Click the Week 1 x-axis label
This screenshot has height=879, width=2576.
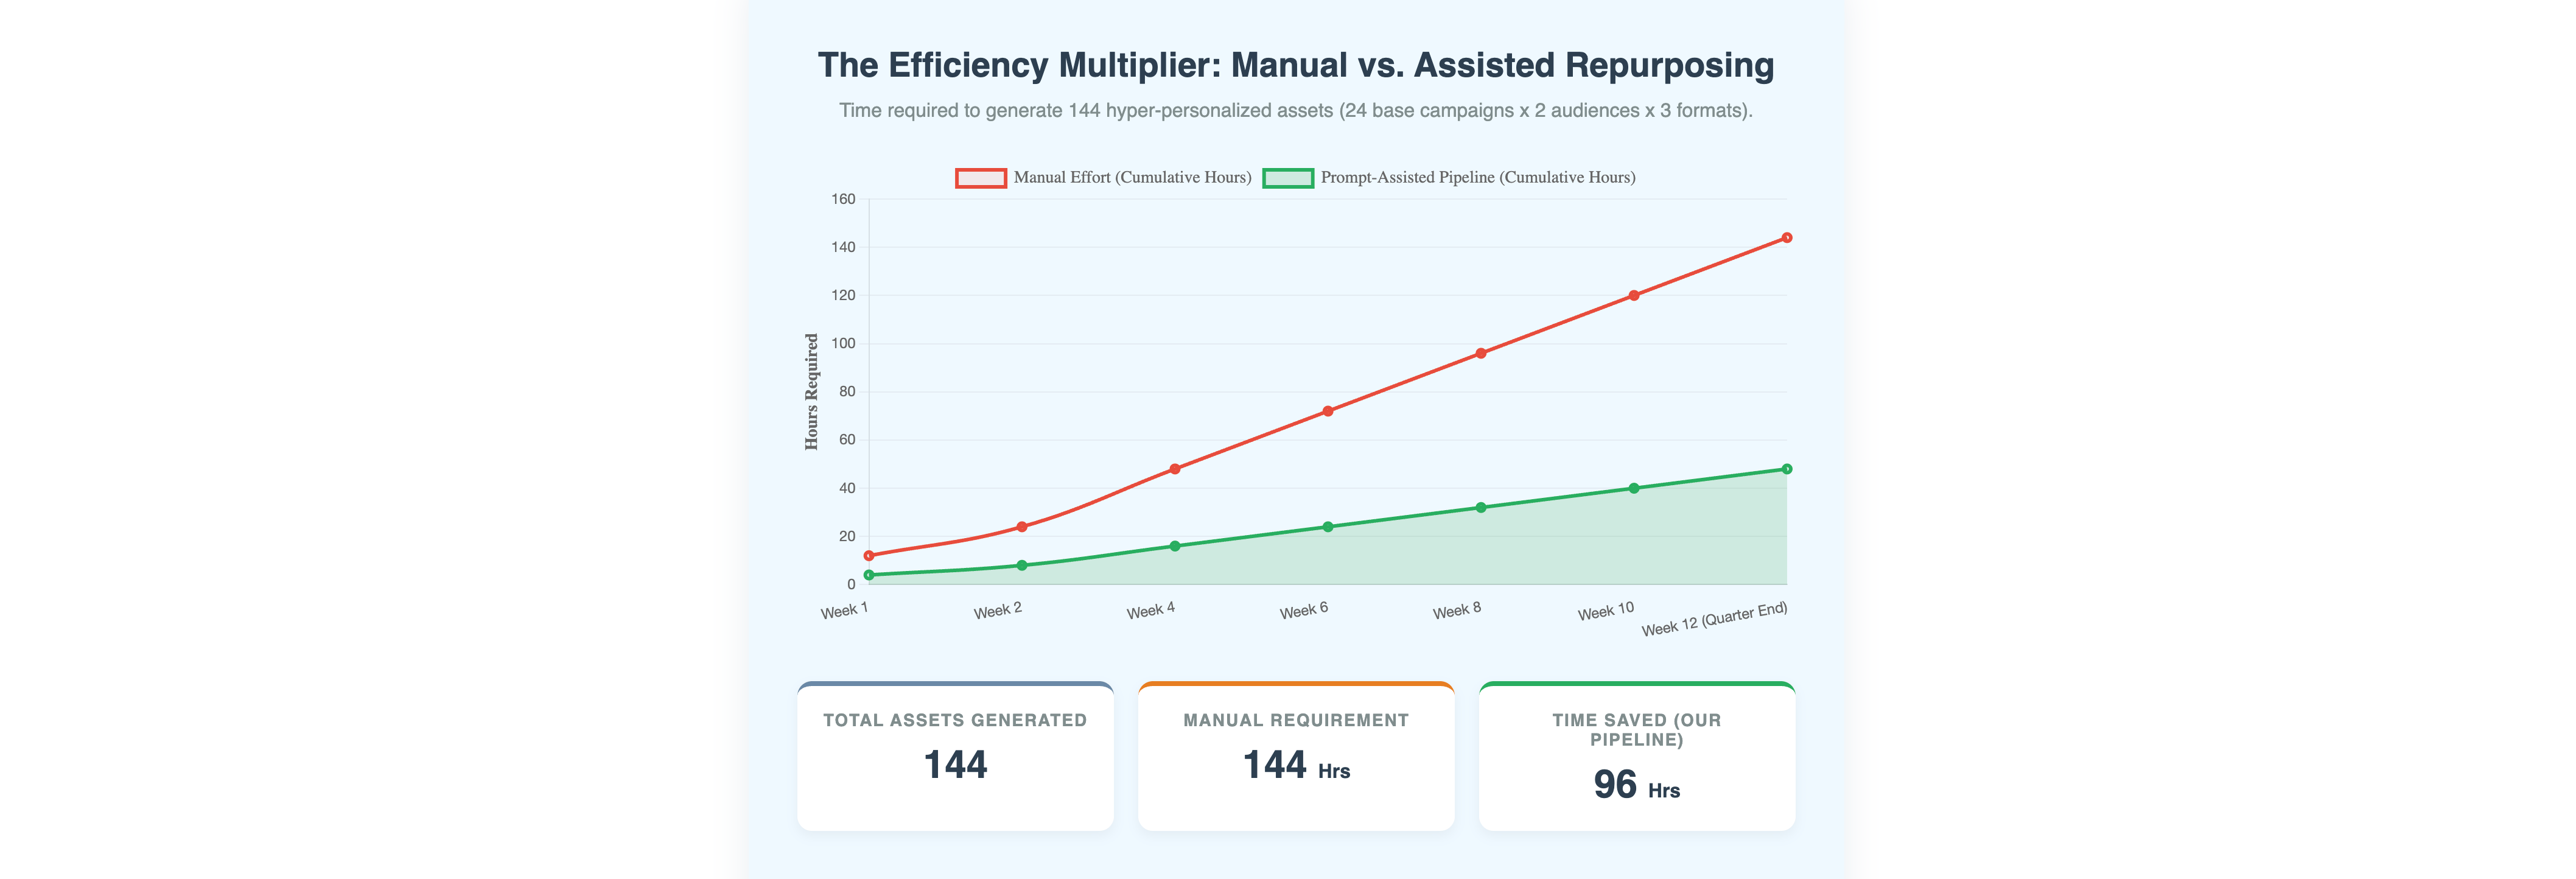point(844,610)
